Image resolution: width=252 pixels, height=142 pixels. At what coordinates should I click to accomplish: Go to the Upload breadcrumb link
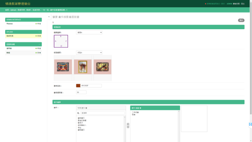pos(13,10)
